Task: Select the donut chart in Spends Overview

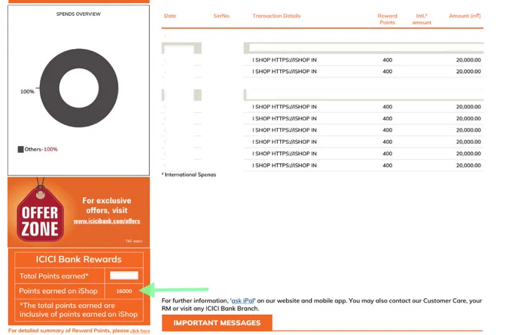Action: [79, 88]
